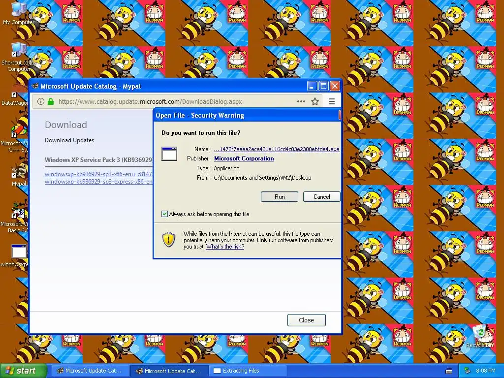Open the What's the risk? link
Viewport: 504px width, 378px height.
[225, 247]
